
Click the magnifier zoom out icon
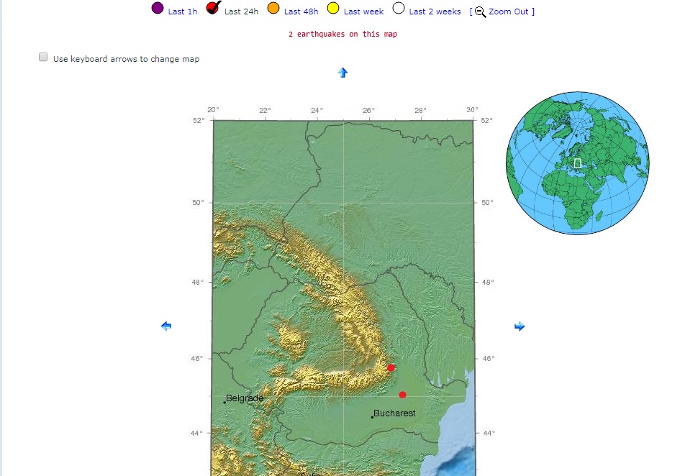coord(480,12)
